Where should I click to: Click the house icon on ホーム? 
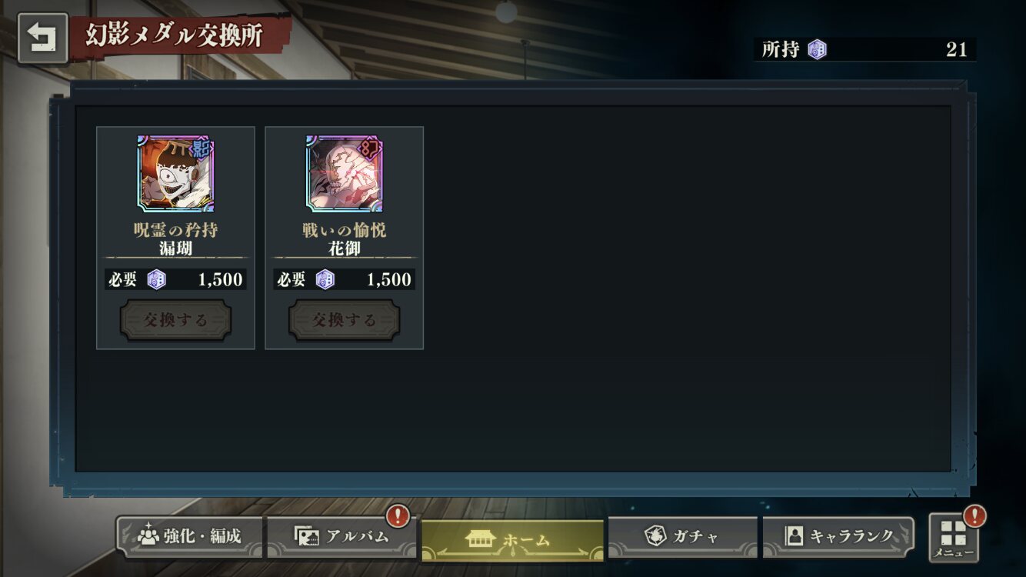(481, 539)
